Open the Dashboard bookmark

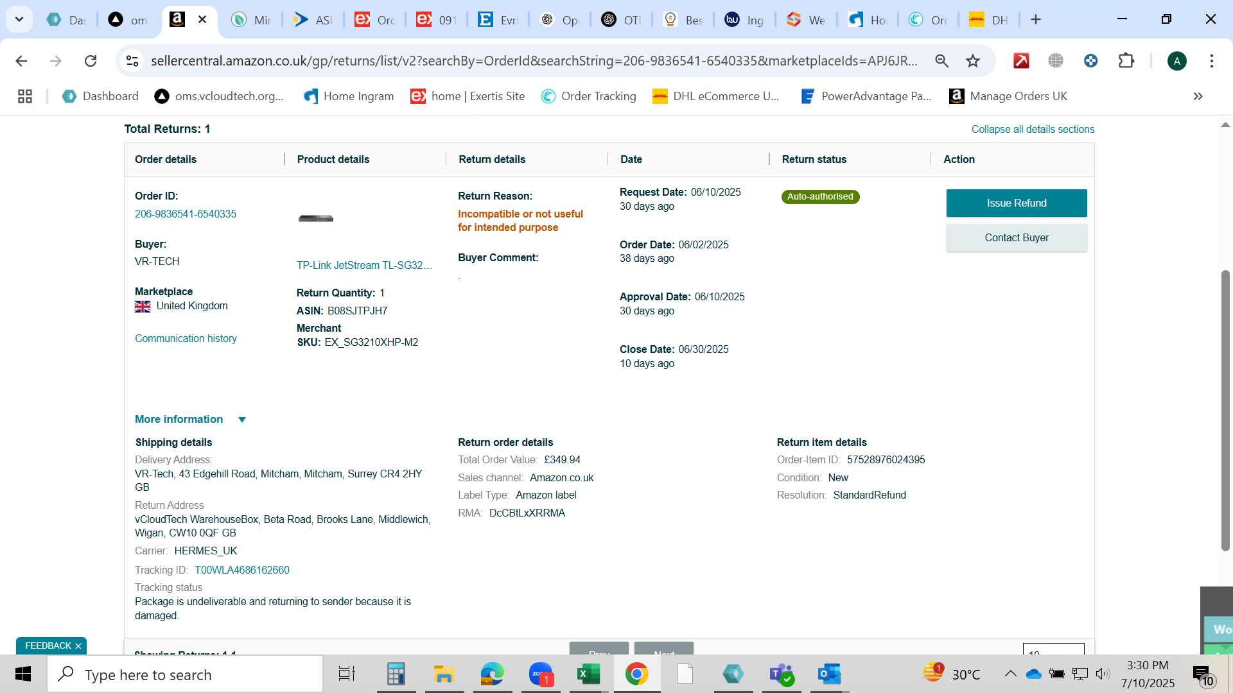point(100,96)
